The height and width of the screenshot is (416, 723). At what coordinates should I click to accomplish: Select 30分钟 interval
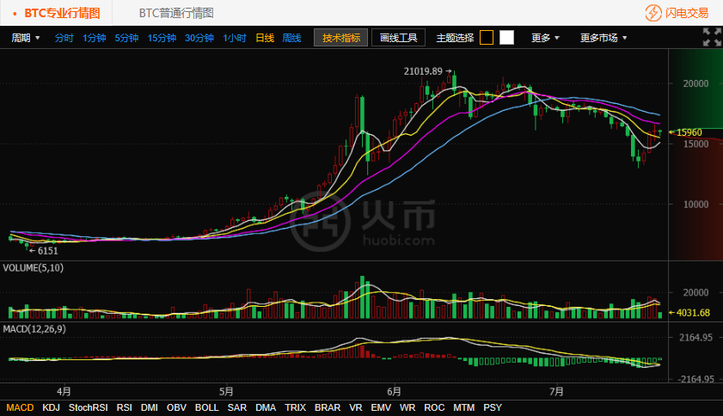[199, 38]
